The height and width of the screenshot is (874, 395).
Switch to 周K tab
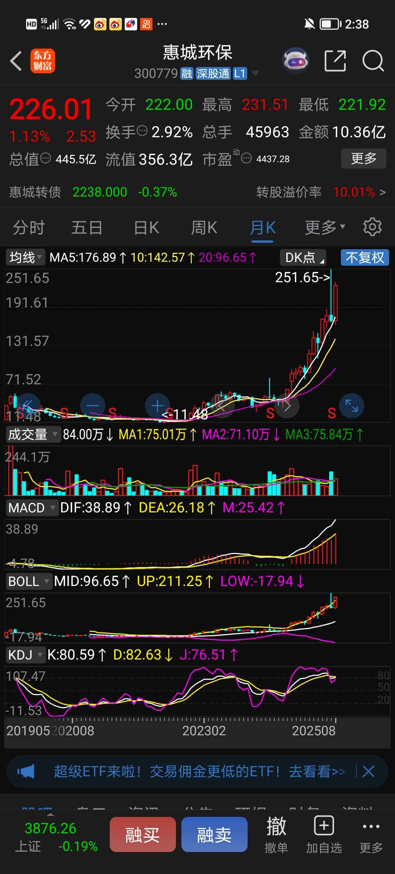[x=204, y=227]
